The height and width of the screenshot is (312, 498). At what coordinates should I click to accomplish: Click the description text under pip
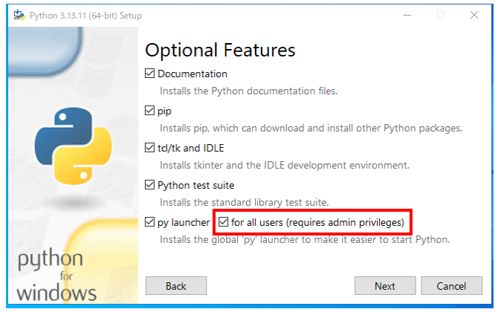311,128
